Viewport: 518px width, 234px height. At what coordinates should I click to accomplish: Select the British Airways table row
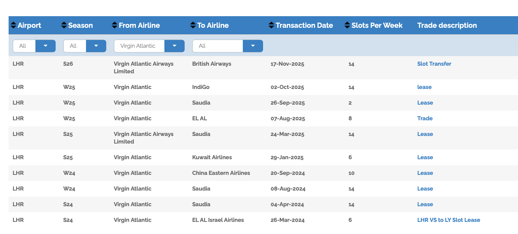click(x=263, y=67)
